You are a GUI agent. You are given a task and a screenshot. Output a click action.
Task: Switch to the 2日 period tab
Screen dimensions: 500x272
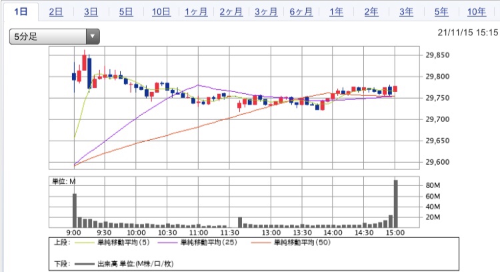click(x=56, y=12)
